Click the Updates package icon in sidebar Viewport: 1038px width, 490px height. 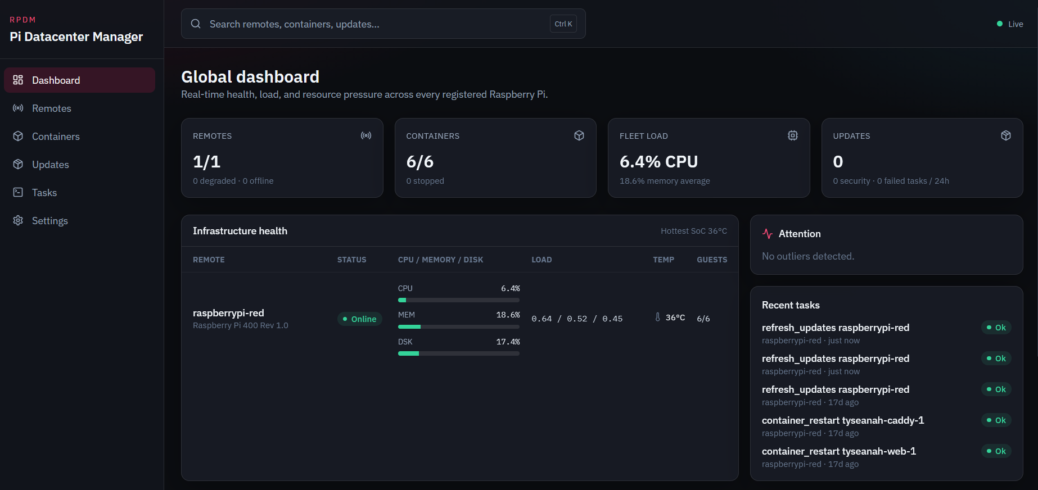click(x=18, y=164)
